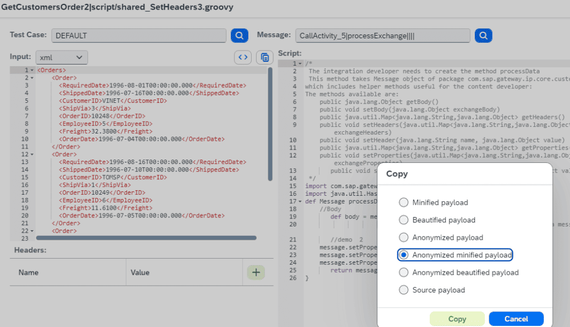Select Minified payload radio option
The height and width of the screenshot is (327, 570).
coord(404,202)
